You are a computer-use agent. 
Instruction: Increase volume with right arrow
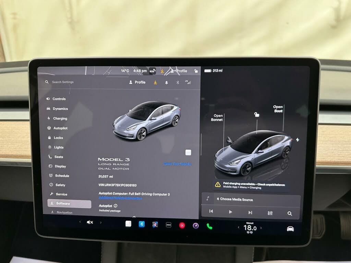[101, 223]
